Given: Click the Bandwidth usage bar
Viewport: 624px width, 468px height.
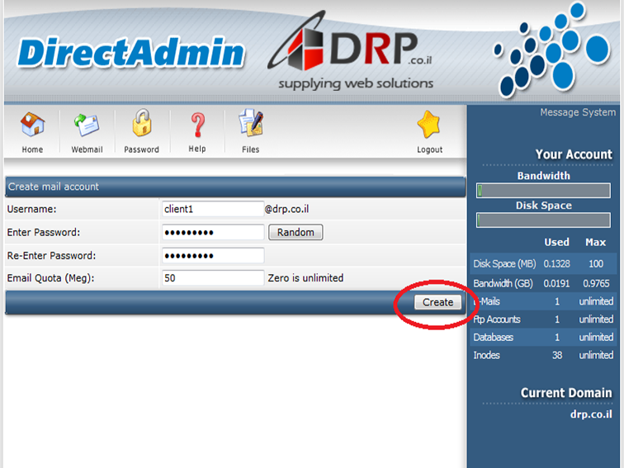Looking at the screenshot, I should coord(543,191).
